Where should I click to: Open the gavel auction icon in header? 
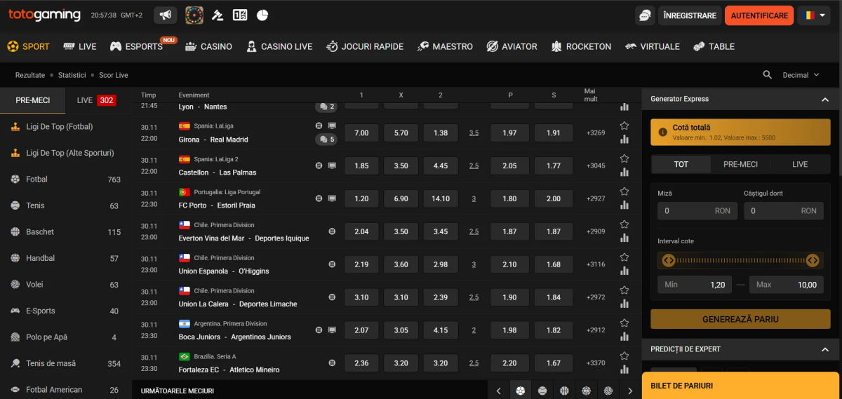coord(218,15)
